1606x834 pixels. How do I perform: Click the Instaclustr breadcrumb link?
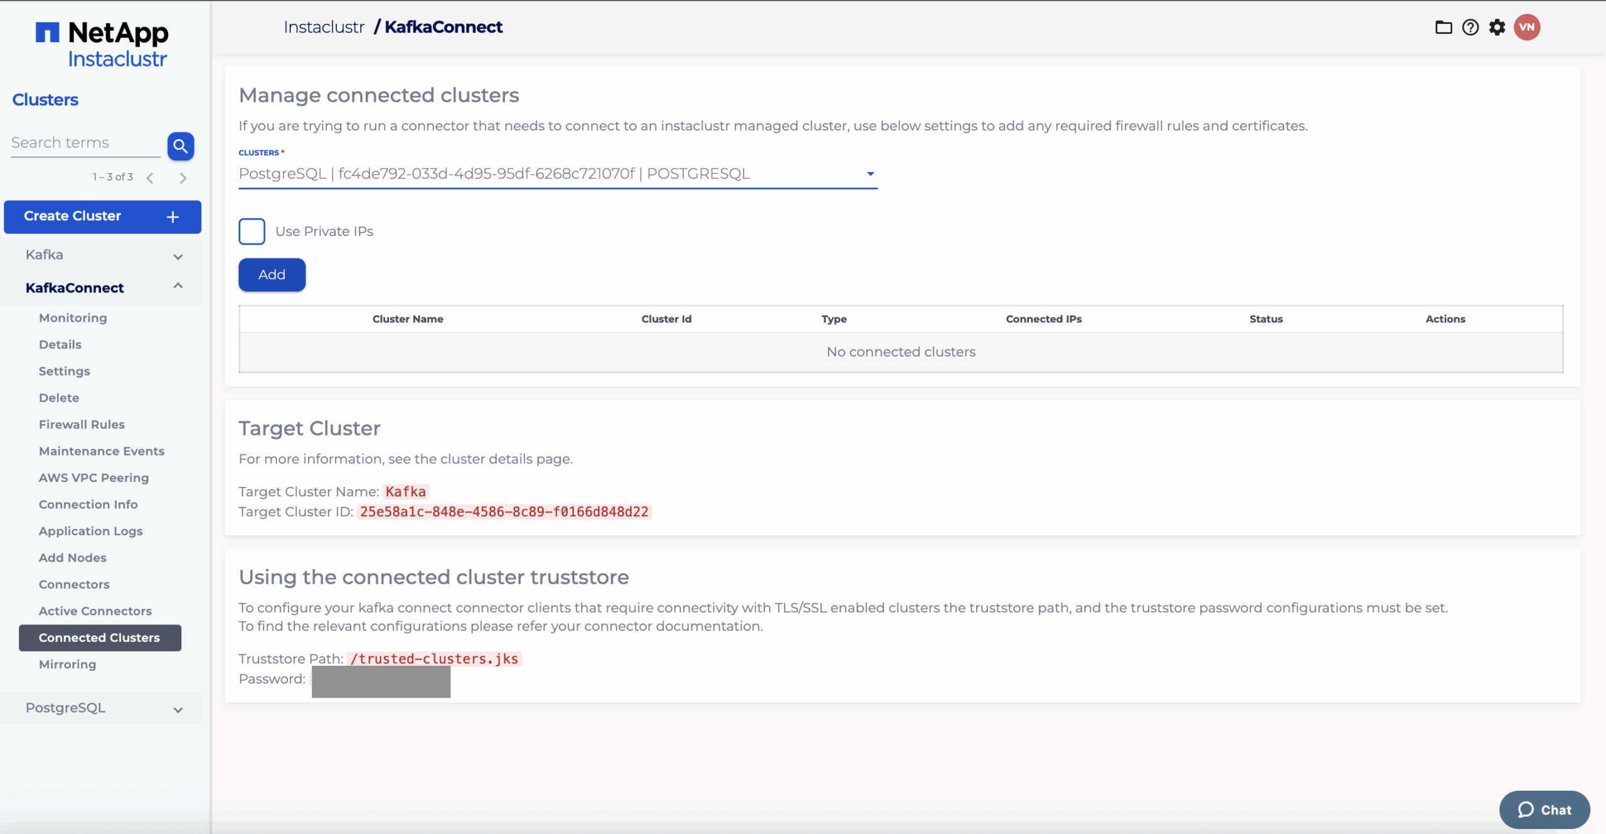coord(324,28)
